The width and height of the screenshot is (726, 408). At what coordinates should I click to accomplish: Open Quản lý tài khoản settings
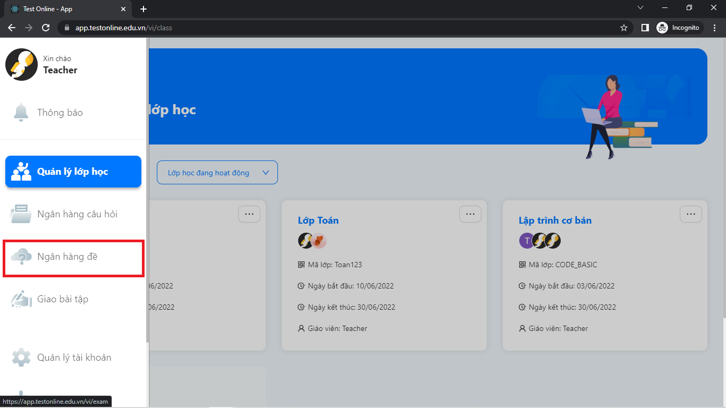73,358
